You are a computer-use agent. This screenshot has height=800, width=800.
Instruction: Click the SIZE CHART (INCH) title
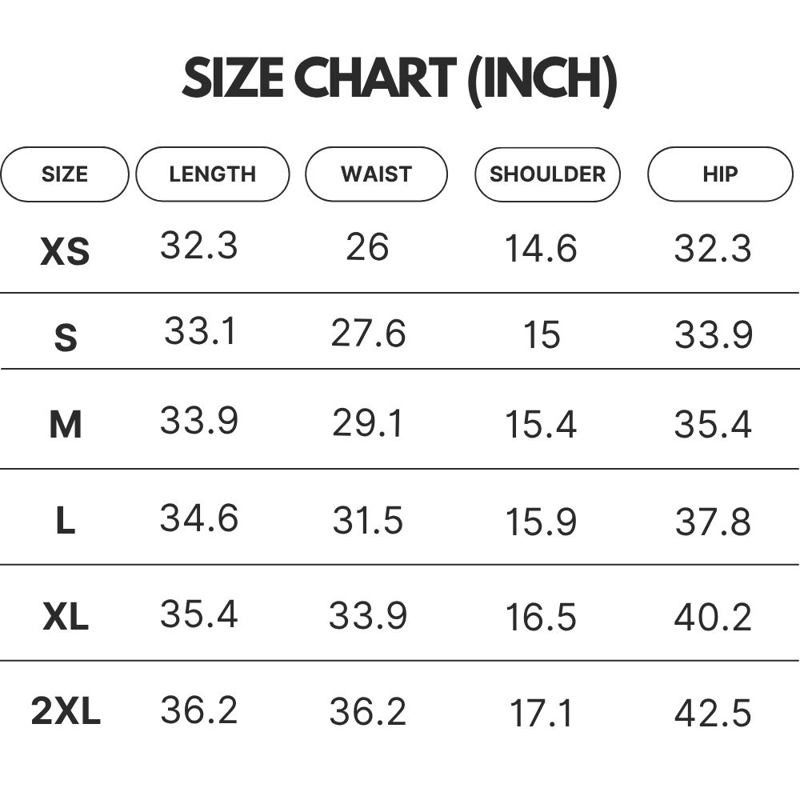coord(400,78)
